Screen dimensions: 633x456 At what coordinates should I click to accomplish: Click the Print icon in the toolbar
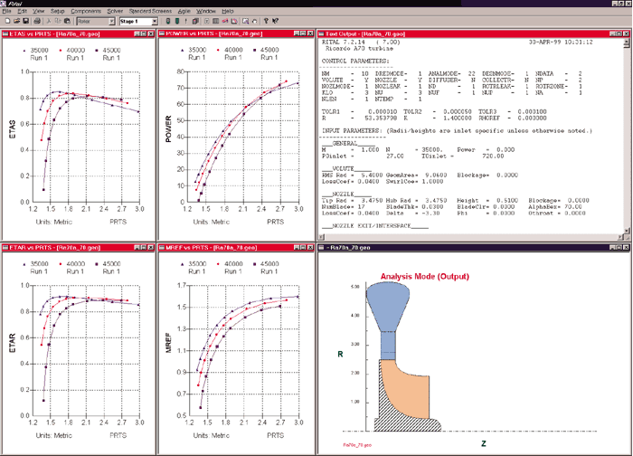pyautogui.click(x=37, y=21)
